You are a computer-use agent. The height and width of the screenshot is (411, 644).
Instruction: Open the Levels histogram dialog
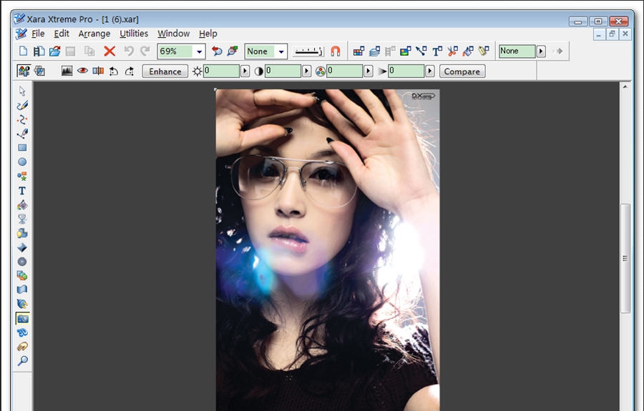pos(67,71)
